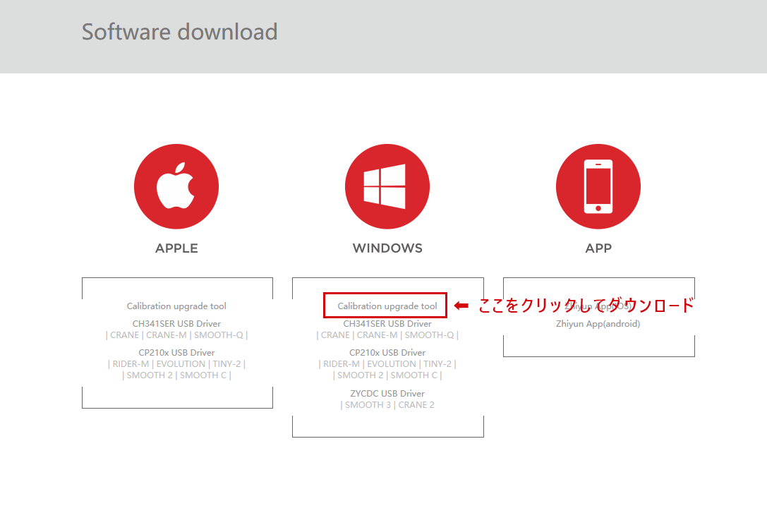Click the Software download page heading

179,32
